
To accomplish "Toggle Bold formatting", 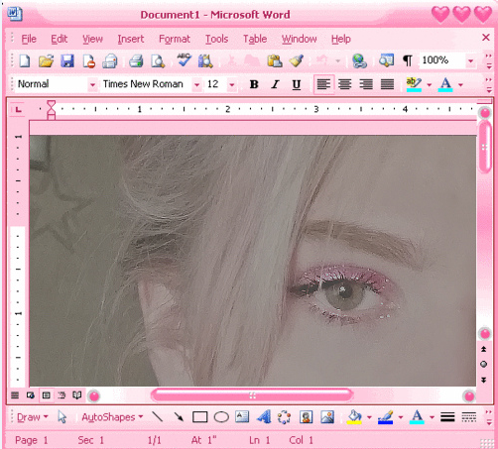I will point(254,84).
